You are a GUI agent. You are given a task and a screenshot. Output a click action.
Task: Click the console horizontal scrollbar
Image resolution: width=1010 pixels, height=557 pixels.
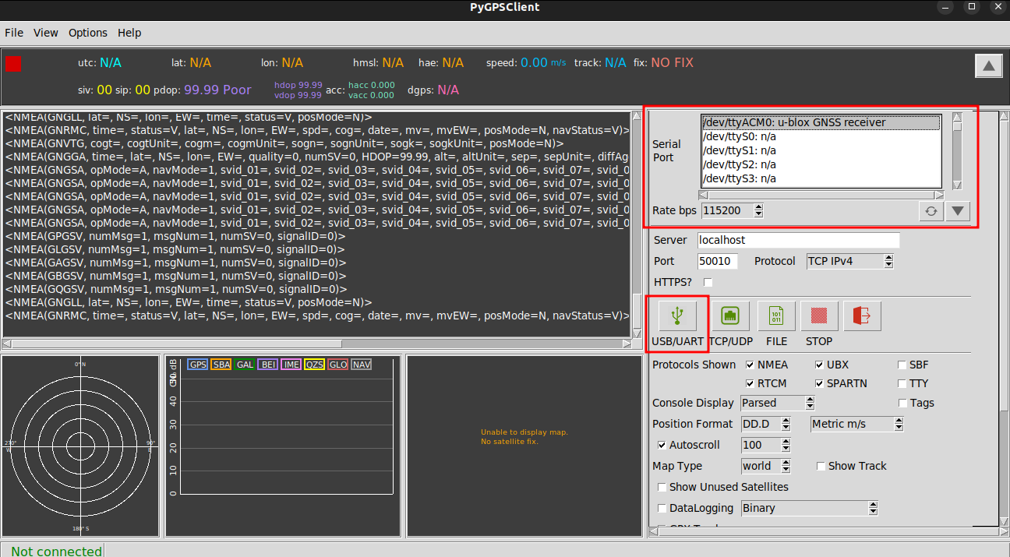click(x=316, y=344)
